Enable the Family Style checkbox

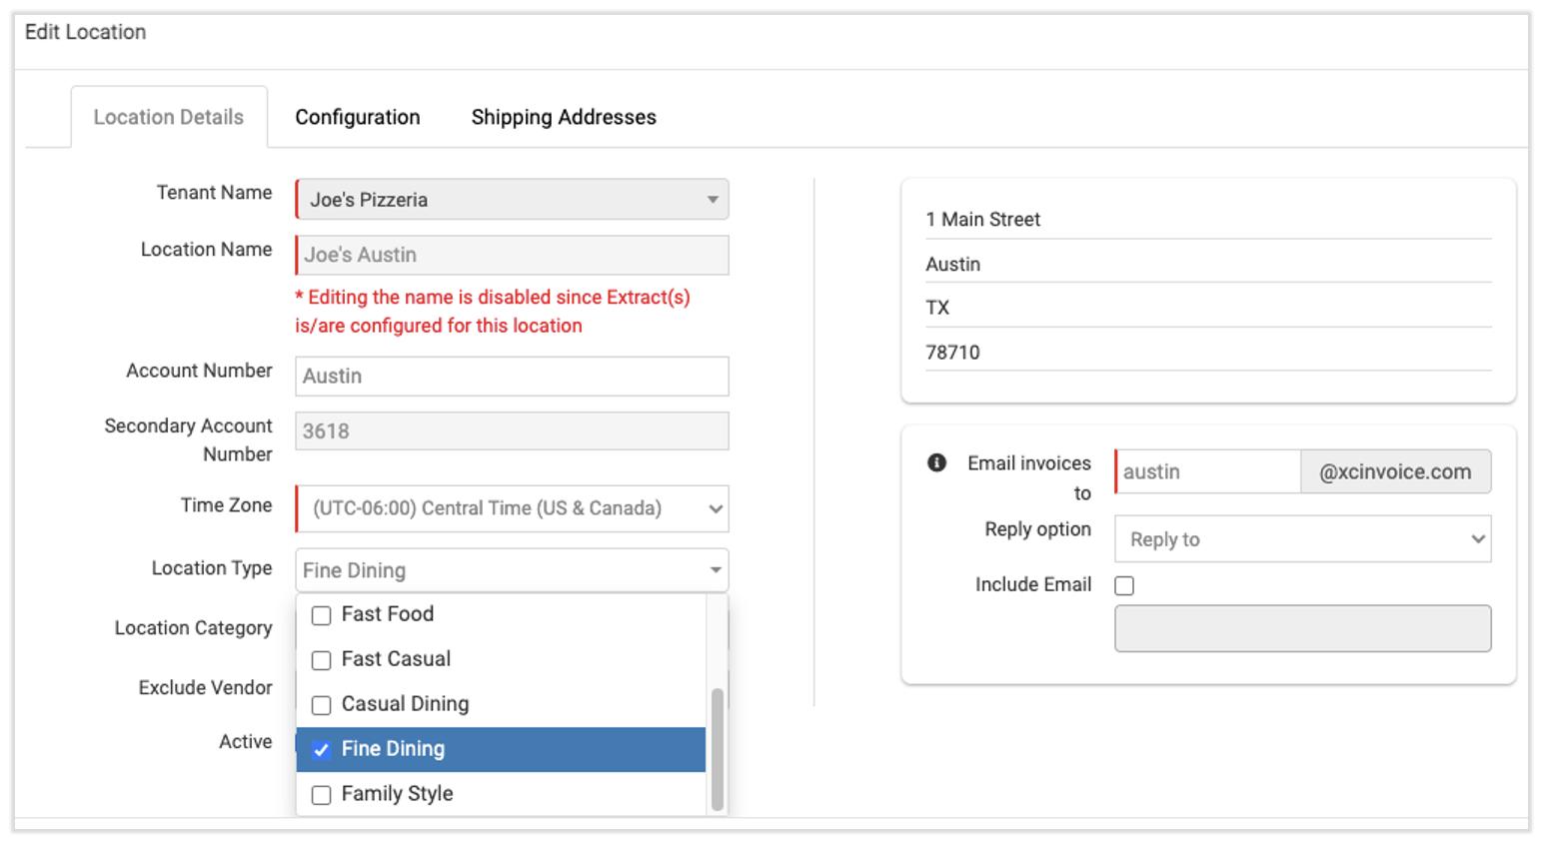[321, 795]
